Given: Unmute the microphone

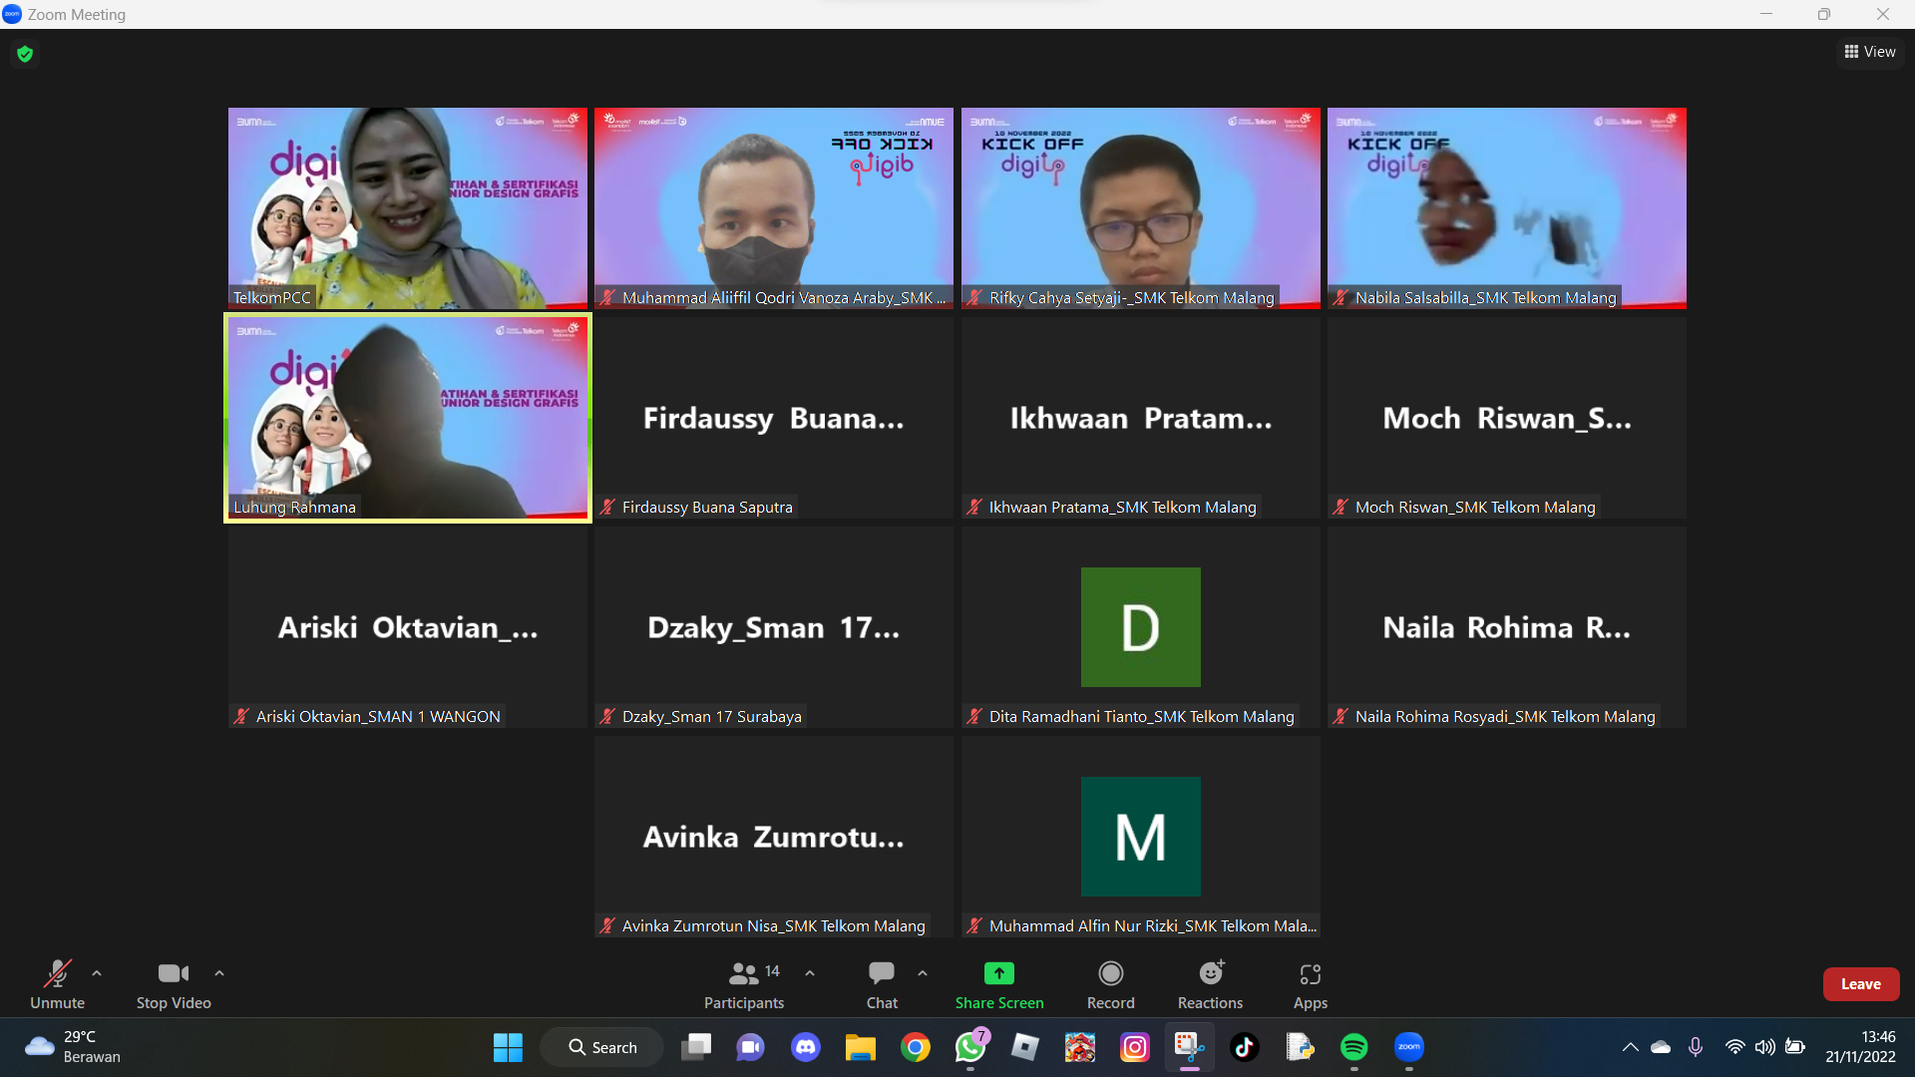Looking at the screenshot, I should [57, 983].
